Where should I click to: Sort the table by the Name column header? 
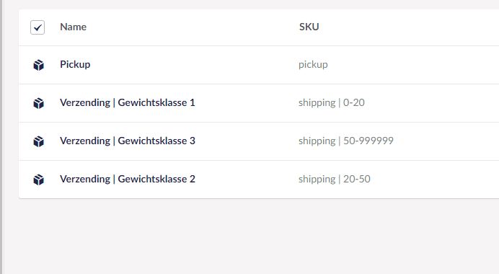74,27
